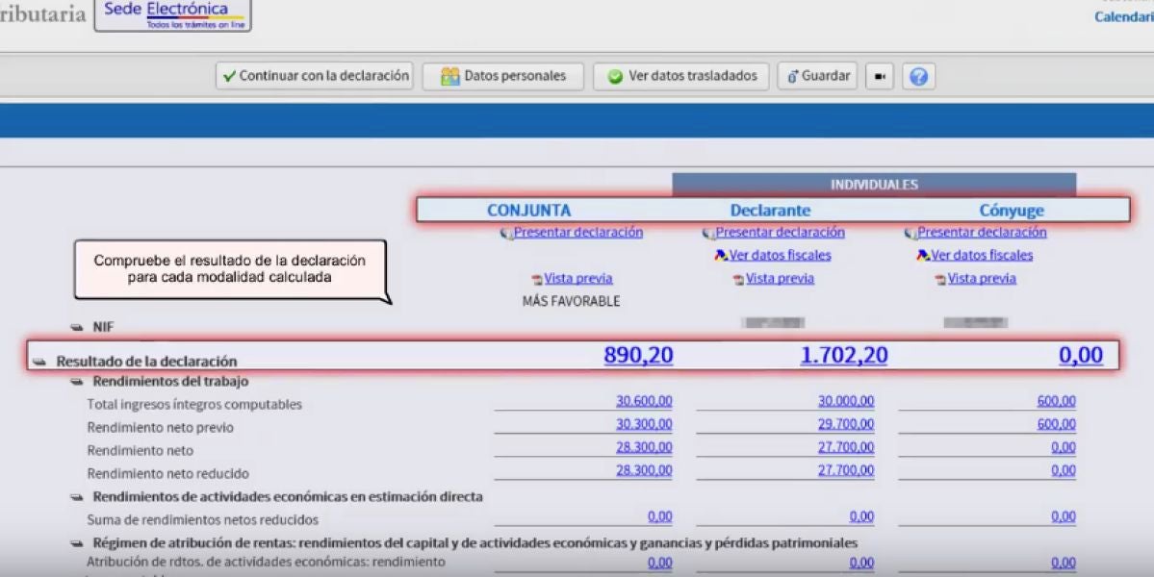Image resolution: width=1154 pixels, height=577 pixels.
Task: Click Ver datos trasladados button
Action: coord(680,76)
